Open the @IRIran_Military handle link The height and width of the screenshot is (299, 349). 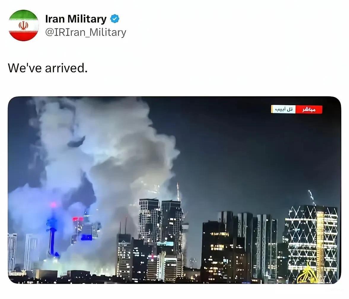86,32
